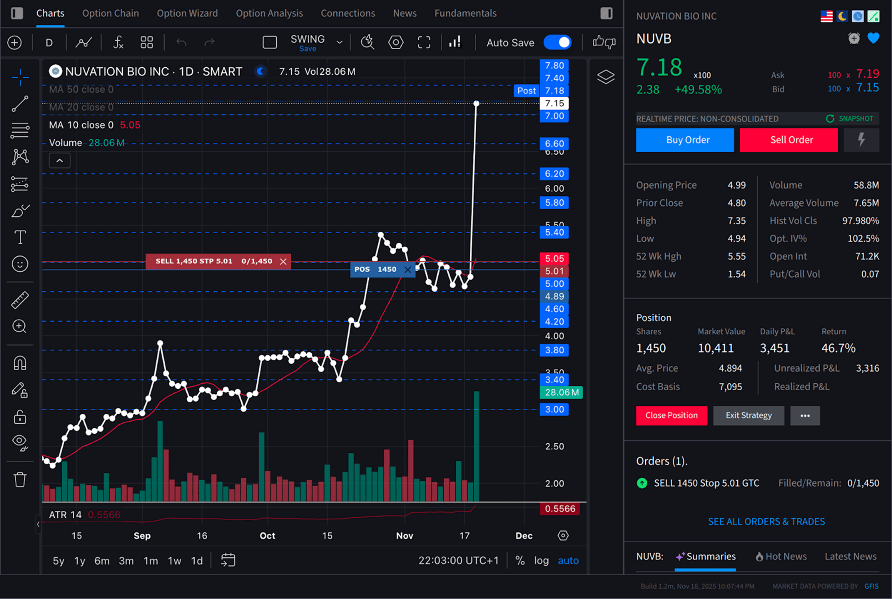This screenshot has width=892, height=599.
Task: Open the Hot News tab
Action: (x=781, y=556)
